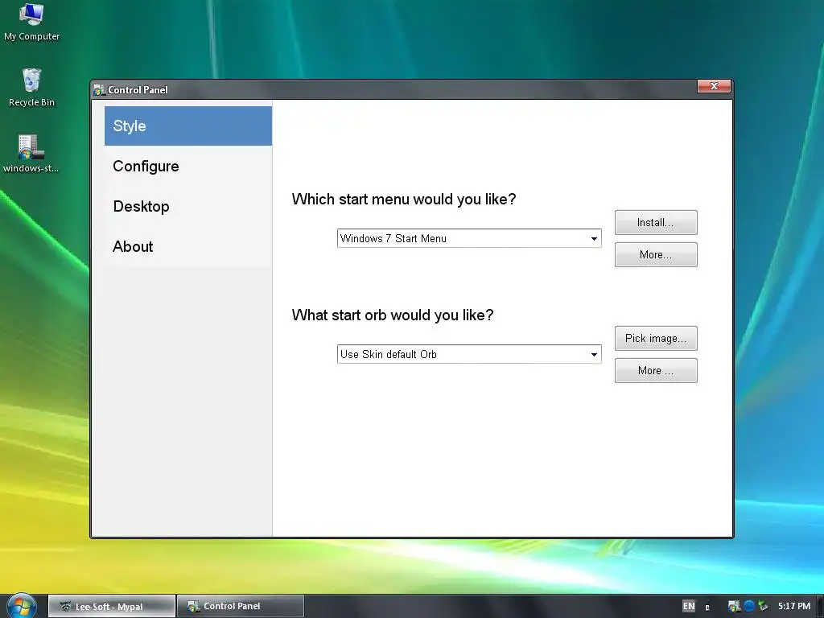824x618 pixels.
Task: Switch to the Style section
Action: (x=188, y=126)
